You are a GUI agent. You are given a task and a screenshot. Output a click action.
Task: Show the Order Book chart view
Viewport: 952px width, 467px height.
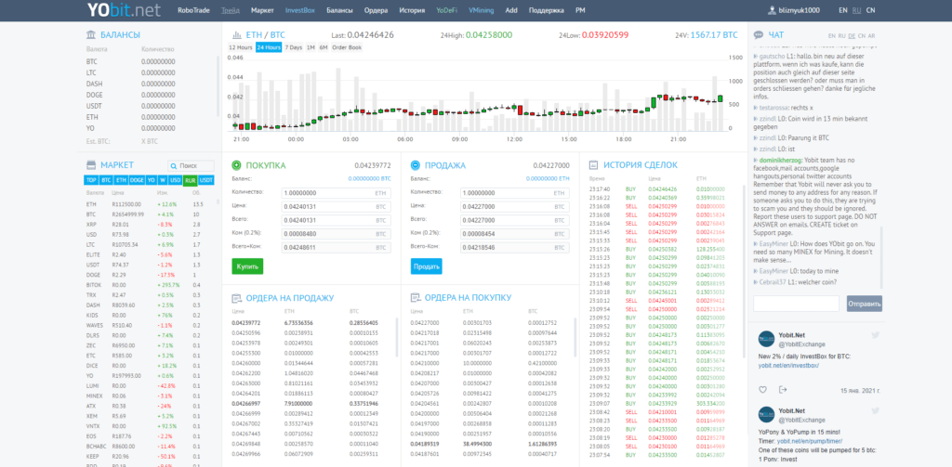coord(347,47)
